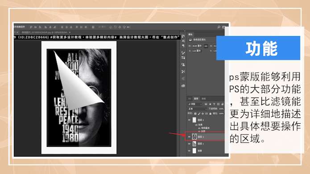The width and height of the screenshot is (310, 174).
Task: Switch to the Layers tab
Action: pos(196,98)
